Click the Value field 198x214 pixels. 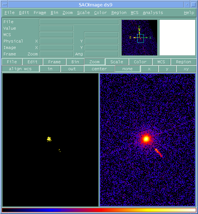pos(56,28)
